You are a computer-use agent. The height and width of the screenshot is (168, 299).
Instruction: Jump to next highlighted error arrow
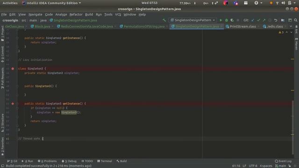(291, 32)
